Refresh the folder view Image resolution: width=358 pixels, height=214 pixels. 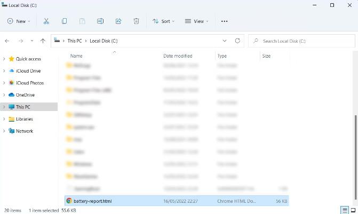(x=237, y=41)
